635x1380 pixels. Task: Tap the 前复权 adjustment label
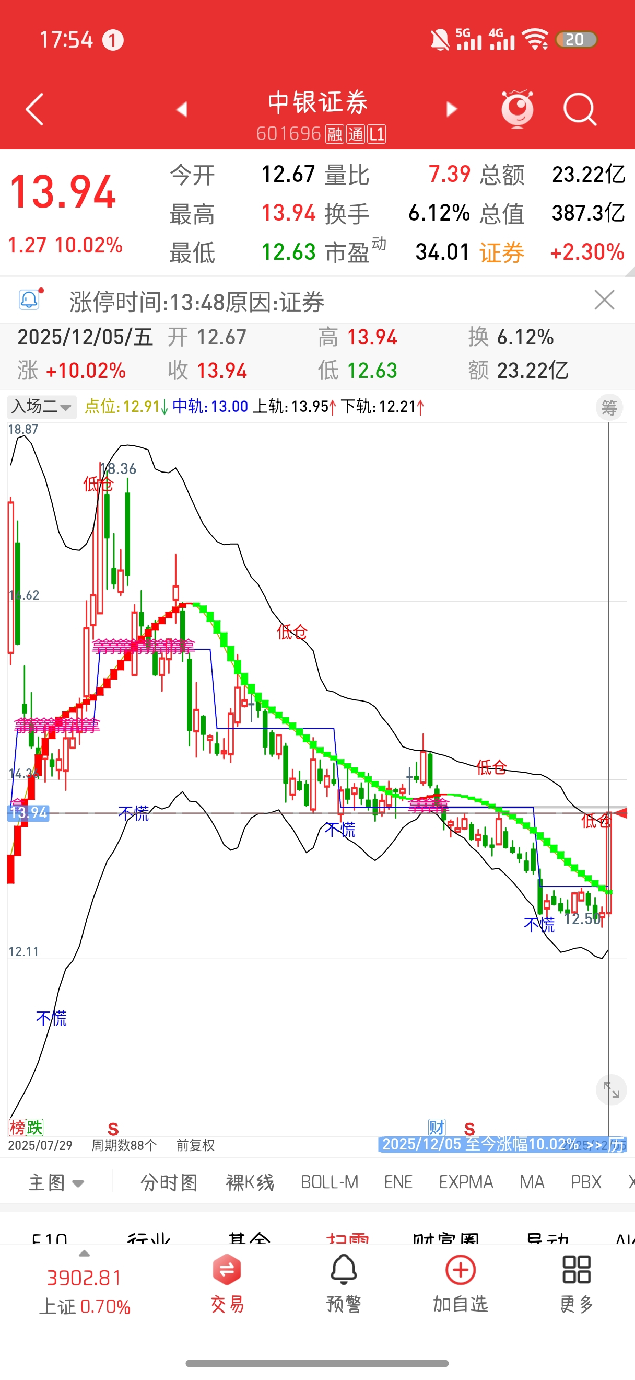(x=195, y=1145)
